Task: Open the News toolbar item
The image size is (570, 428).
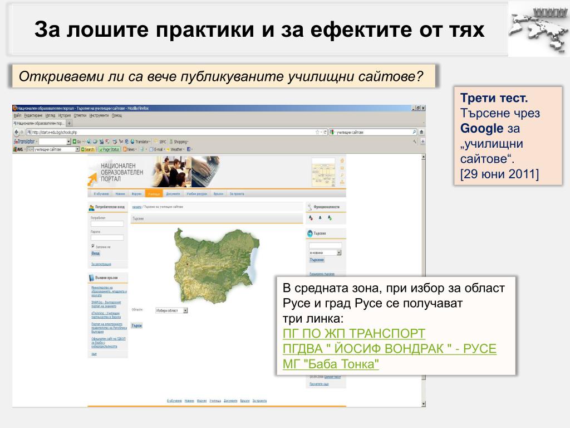Action: [129, 149]
